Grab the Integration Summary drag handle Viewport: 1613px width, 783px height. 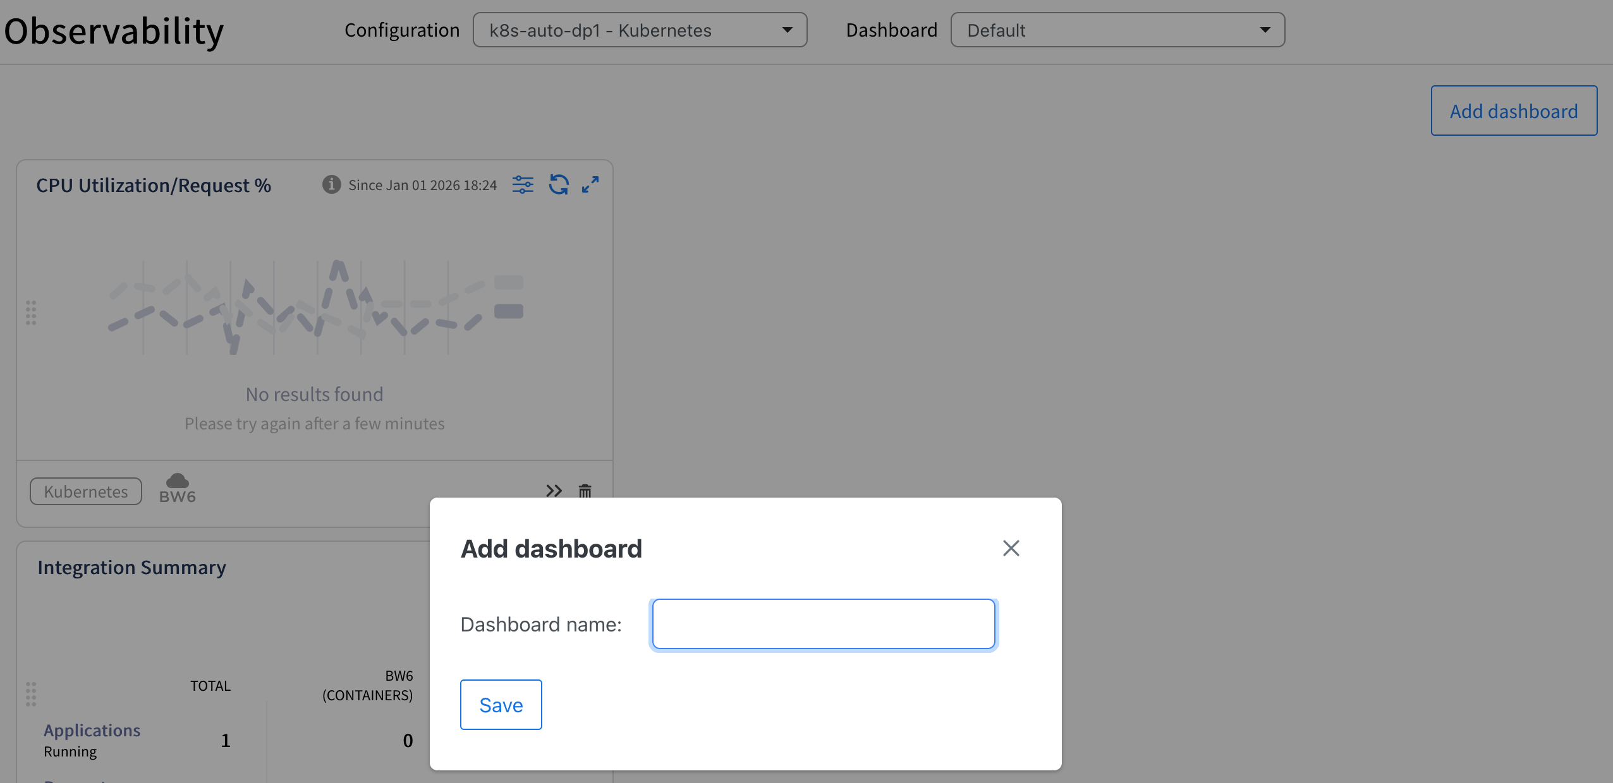[31, 694]
